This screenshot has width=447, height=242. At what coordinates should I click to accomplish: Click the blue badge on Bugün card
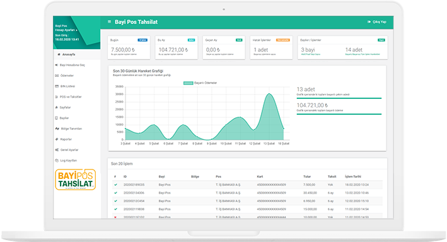click(142, 40)
